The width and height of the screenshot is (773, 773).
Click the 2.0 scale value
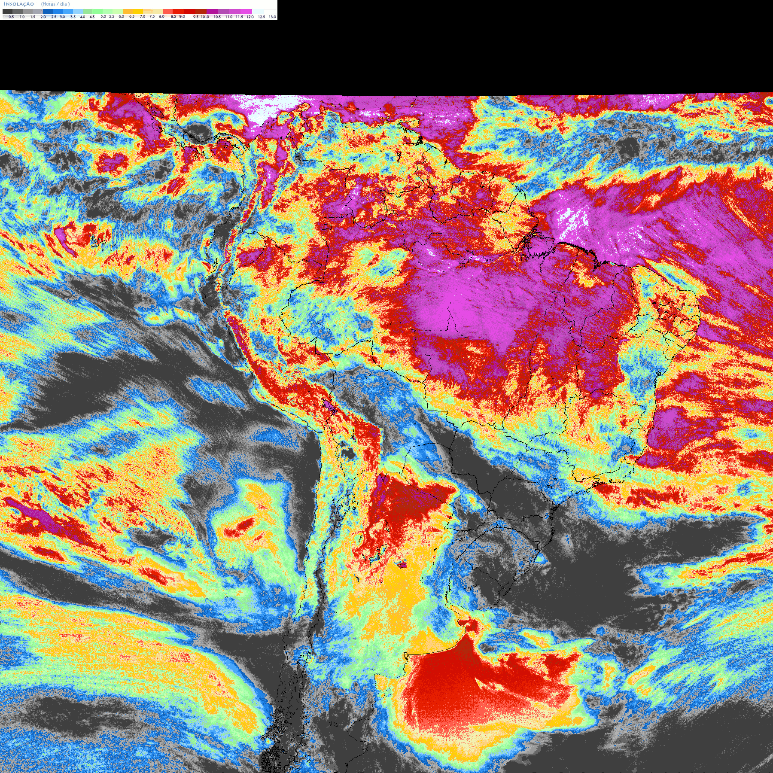click(x=43, y=17)
